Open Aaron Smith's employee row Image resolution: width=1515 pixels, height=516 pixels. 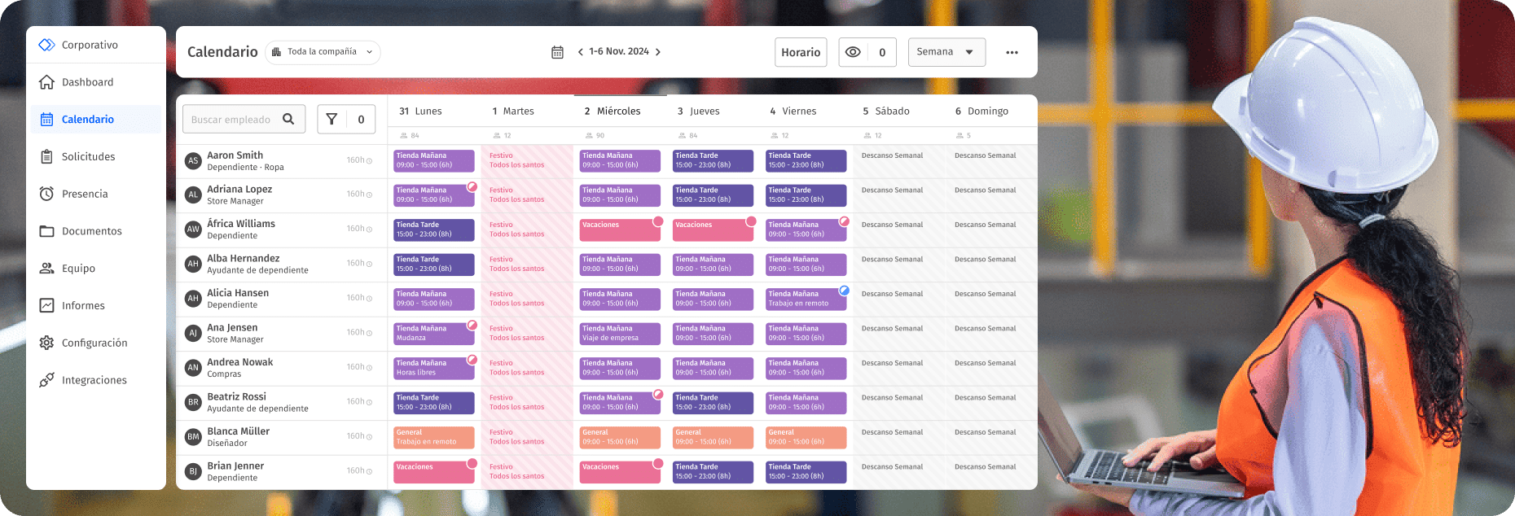(x=235, y=160)
